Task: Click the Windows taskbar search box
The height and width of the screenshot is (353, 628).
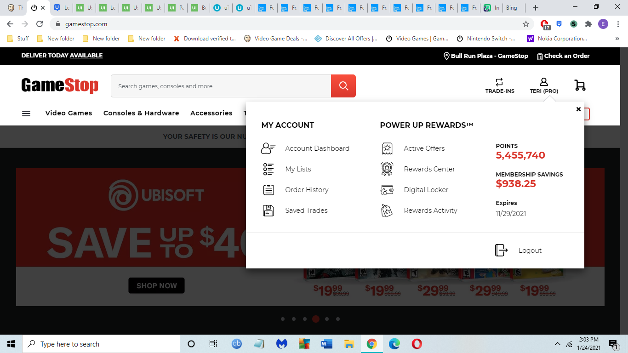Action: 101,344
